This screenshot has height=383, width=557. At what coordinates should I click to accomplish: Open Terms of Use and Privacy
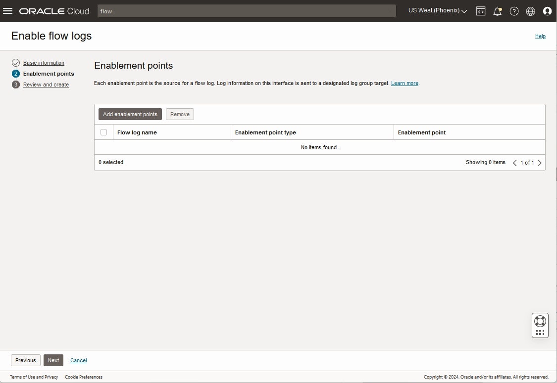[x=34, y=377]
